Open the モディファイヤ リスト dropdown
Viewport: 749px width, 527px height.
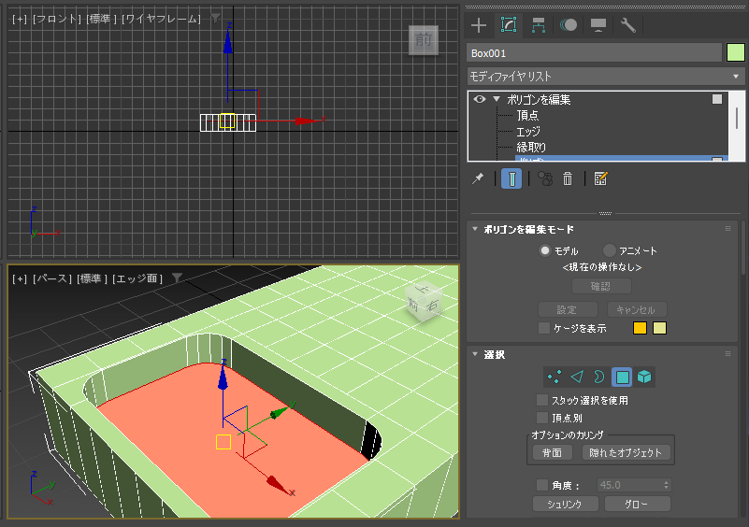coord(606,77)
